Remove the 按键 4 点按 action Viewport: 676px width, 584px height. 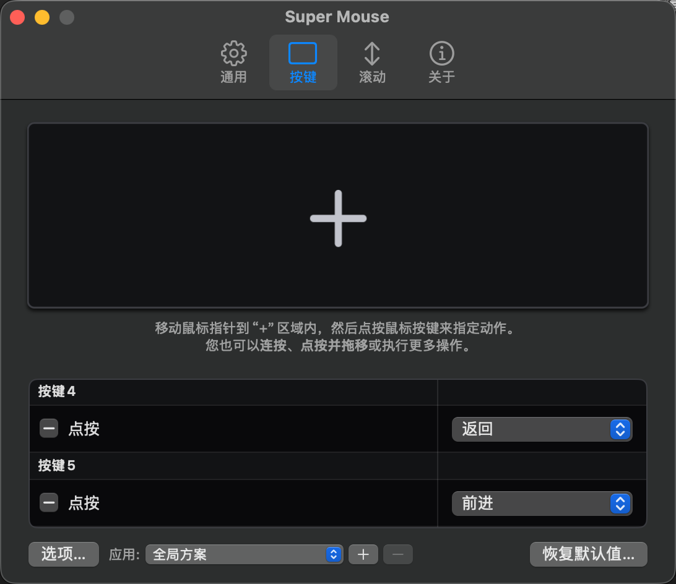click(49, 429)
